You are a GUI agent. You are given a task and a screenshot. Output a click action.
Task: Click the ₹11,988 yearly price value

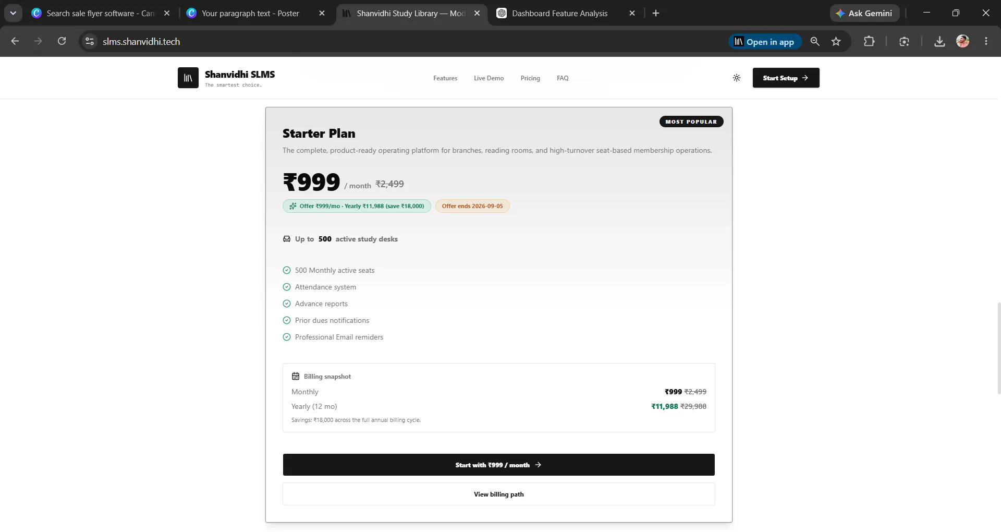click(665, 406)
